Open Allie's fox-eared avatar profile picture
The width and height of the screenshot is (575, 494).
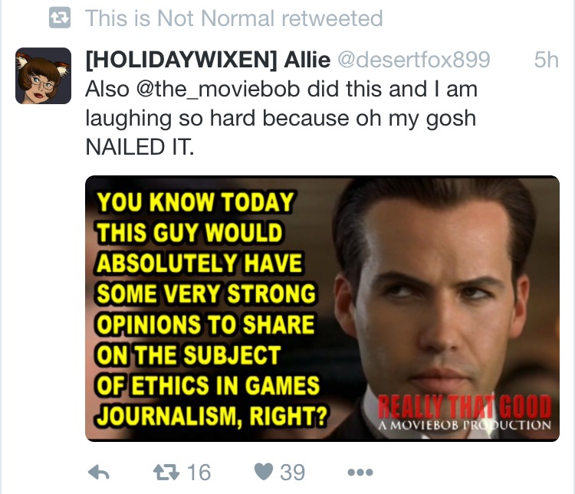pyautogui.click(x=43, y=76)
